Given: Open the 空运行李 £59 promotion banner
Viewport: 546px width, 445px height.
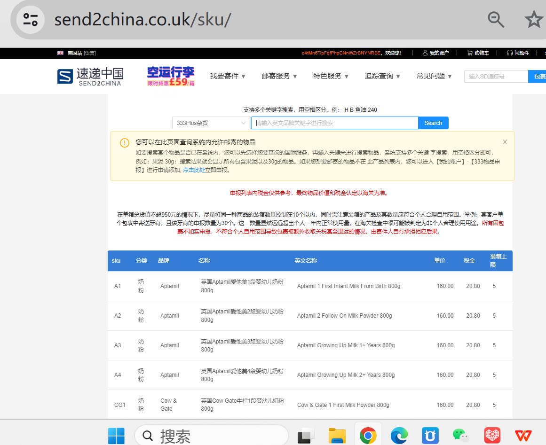Looking at the screenshot, I should click(171, 76).
